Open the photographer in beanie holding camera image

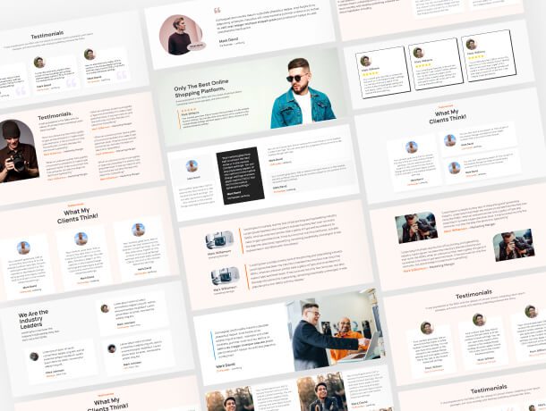point(18,149)
